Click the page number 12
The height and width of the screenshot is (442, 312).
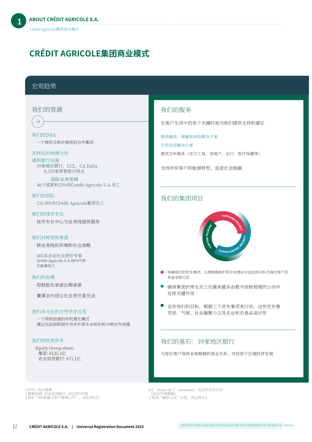15,427
